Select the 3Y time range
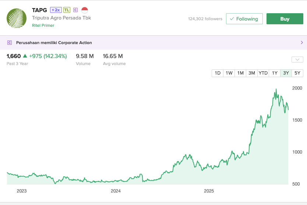This screenshot has width=307, height=205. [x=286, y=73]
